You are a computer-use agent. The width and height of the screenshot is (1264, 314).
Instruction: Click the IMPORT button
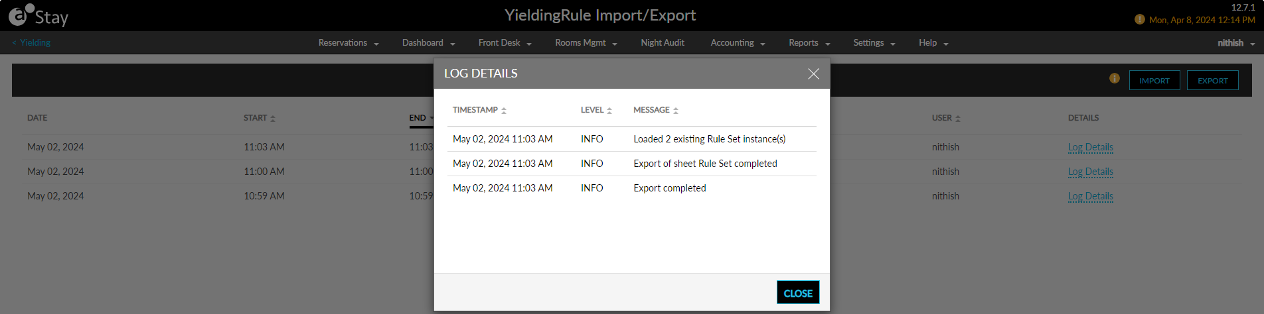(x=1154, y=80)
